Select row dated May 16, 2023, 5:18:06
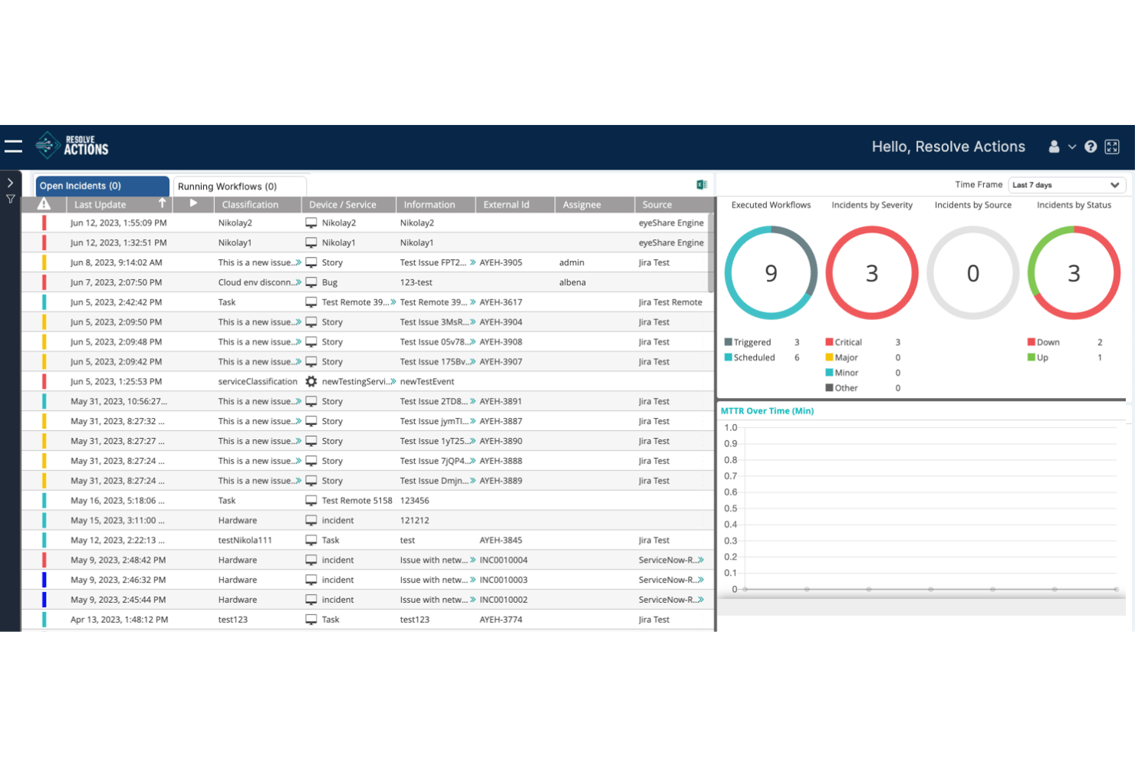The image size is (1135, 757). 368,500
